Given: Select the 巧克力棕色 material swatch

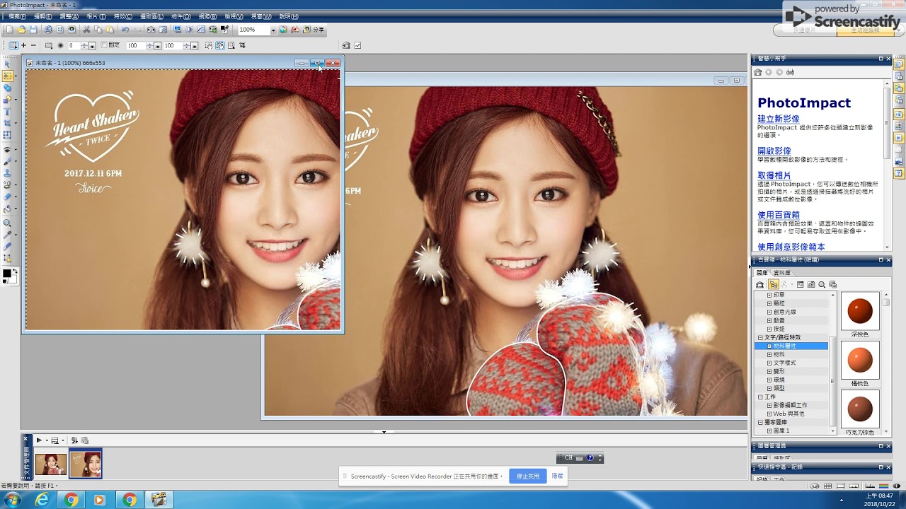Looking at the screenshot, I should pos(860,409).
